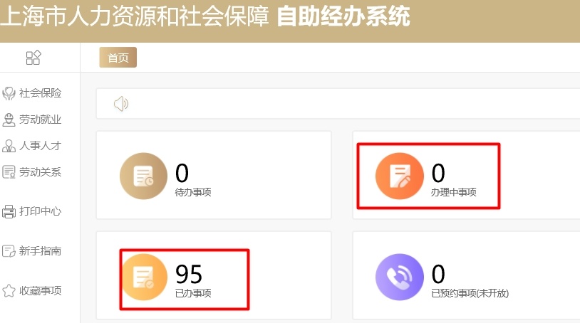Click the notice announcement bar

pyautogui.click(x=338, y=103)
